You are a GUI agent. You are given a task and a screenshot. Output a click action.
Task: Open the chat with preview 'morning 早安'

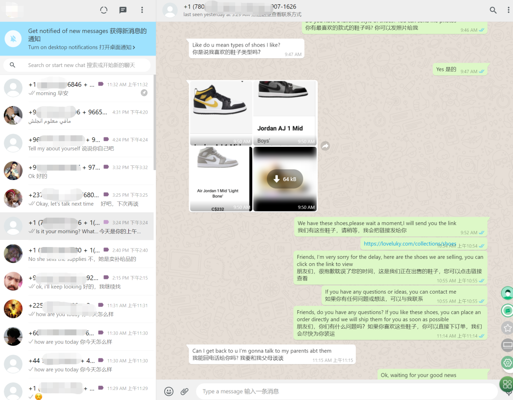77,88
